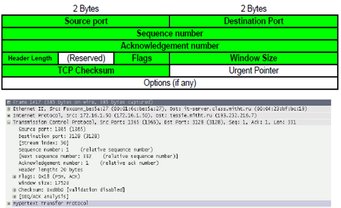Click the 'TCP Checksum' diagram cell
Screen dimensions: 341x208
(86, 71)
